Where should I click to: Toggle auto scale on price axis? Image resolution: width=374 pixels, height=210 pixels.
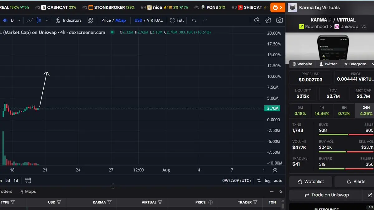coord(278,180)
